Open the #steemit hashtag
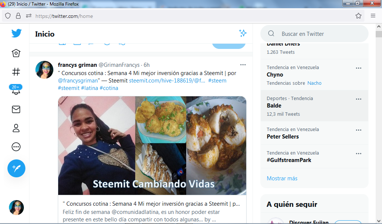382x224 pixels. (69, 88)
